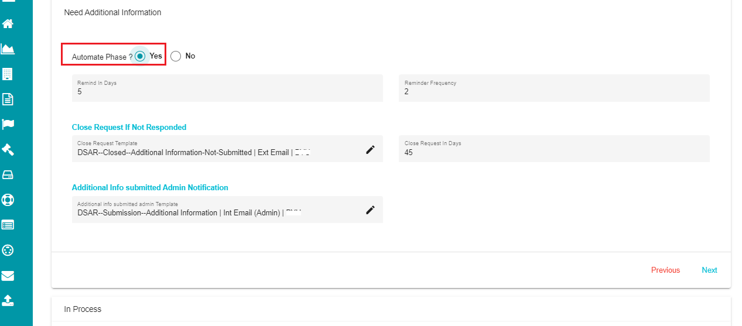
Task: Open the hard drive sidebar icon
Action: [x=8, y=174]
